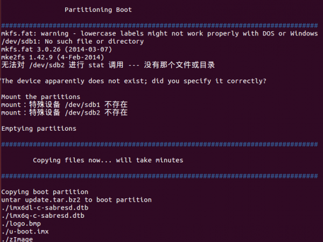Click the 'Copying boot partition' line
323x242 pixels.
(x=45, y=192)
